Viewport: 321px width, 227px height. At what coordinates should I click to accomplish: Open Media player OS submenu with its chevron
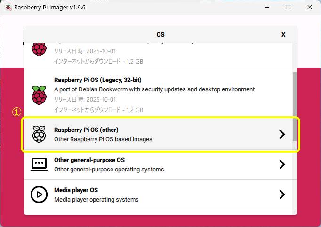(282, 195)
